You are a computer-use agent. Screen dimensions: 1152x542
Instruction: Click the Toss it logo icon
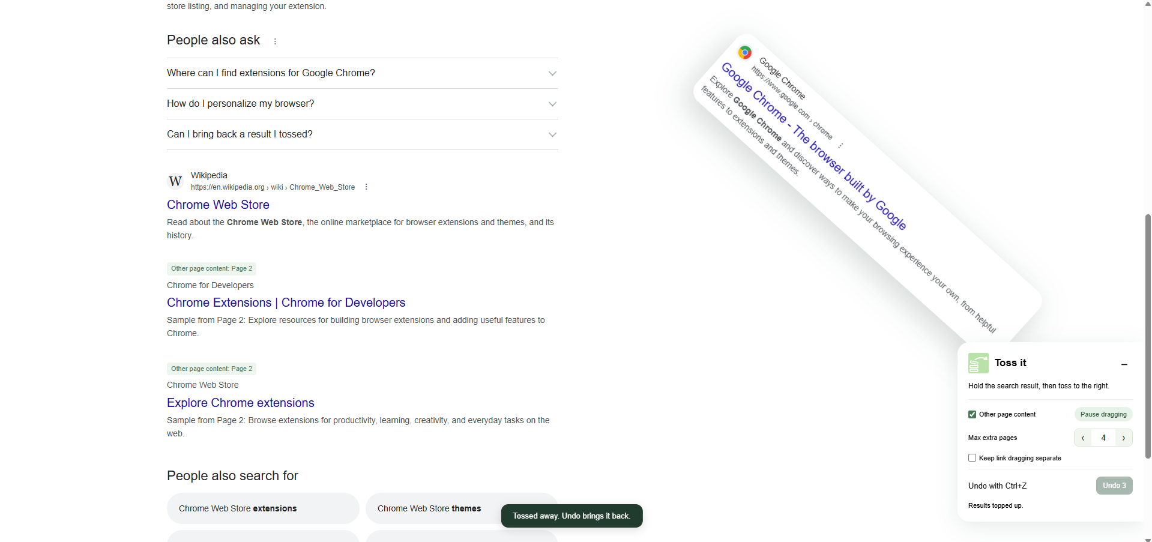tap(978, 363)
